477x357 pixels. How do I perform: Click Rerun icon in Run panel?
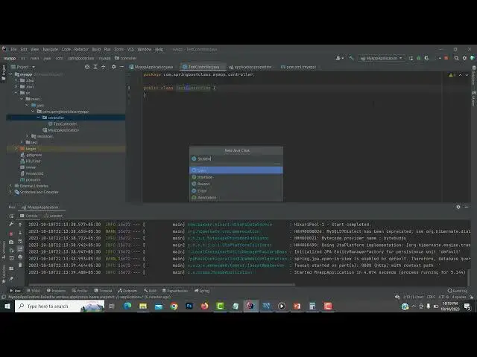11,216
